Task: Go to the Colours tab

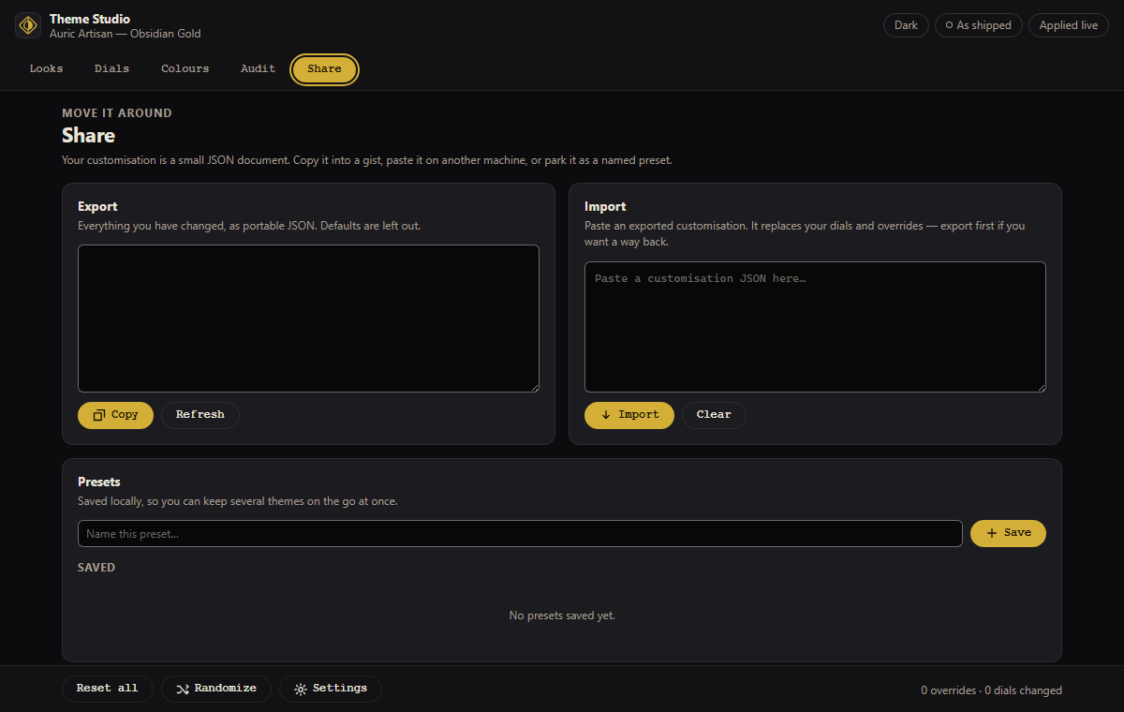Action: tap(185, 68)
